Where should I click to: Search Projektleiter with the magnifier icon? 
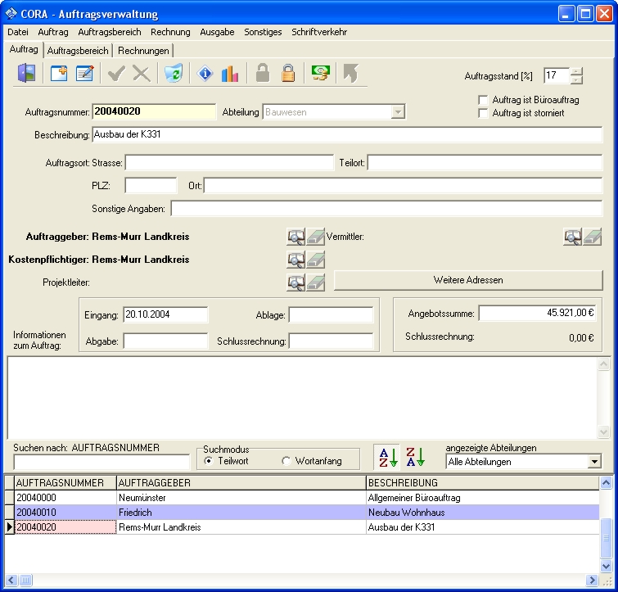pos(295,282)
